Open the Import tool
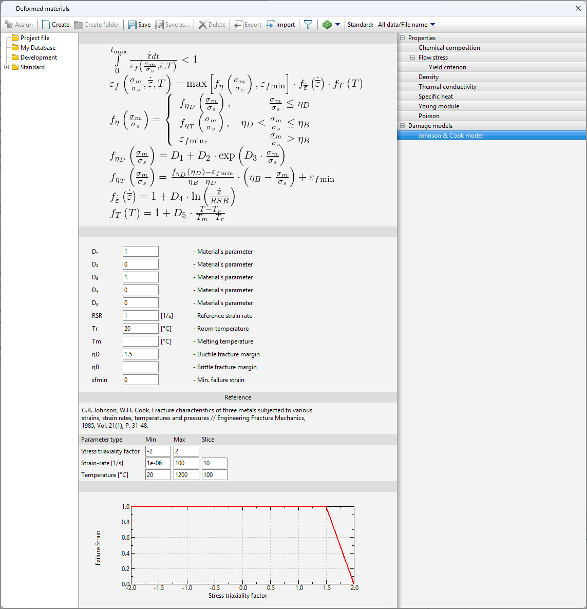The image size is (587, 609). [x=280, y=25]
